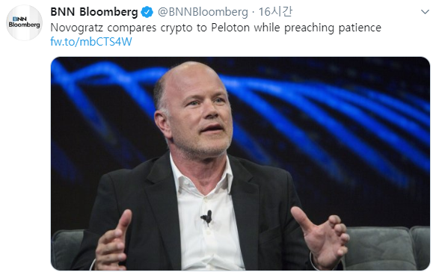Open the tweet via the 16시간 timestamp

coord(275,12)
